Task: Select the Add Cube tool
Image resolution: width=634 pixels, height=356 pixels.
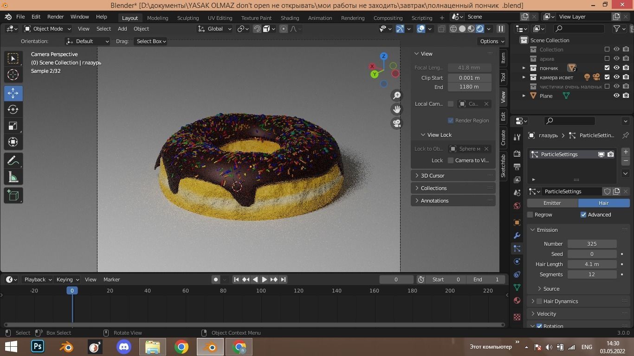Action: pos(13,196)
